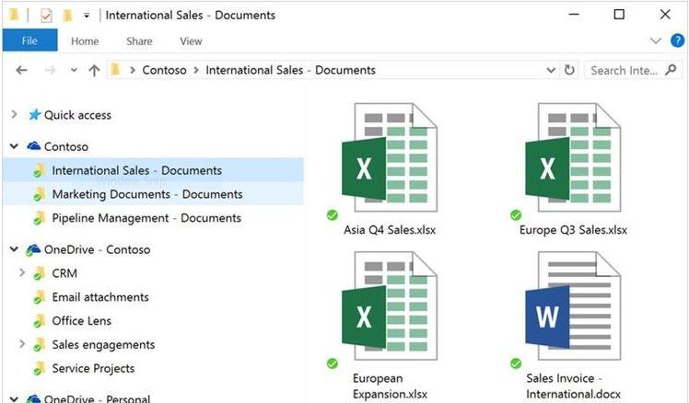Image resolution: width=689 pixels, height=403 pixels.
Task: Expand the Quick access node
Action: click(14, 115)
